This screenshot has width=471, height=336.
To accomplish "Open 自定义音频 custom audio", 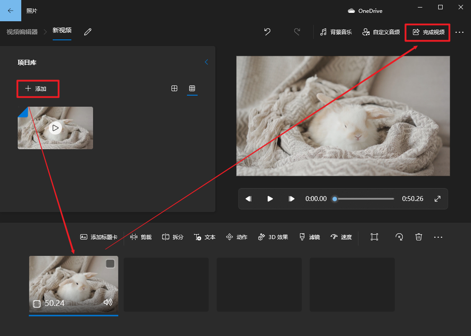I will click(381, 32).
